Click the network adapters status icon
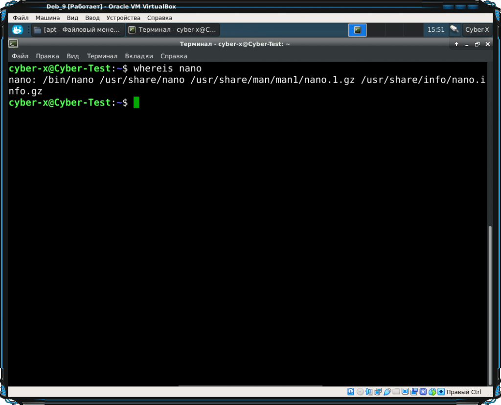The image size is (501, 405). (x=378, y=392)
